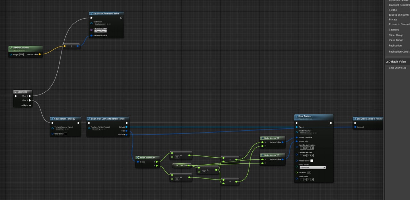The height and width of the screenshot is (200, 410).
Task: Click Break Vector 2D In Vec pin
Action: (138, 162)
